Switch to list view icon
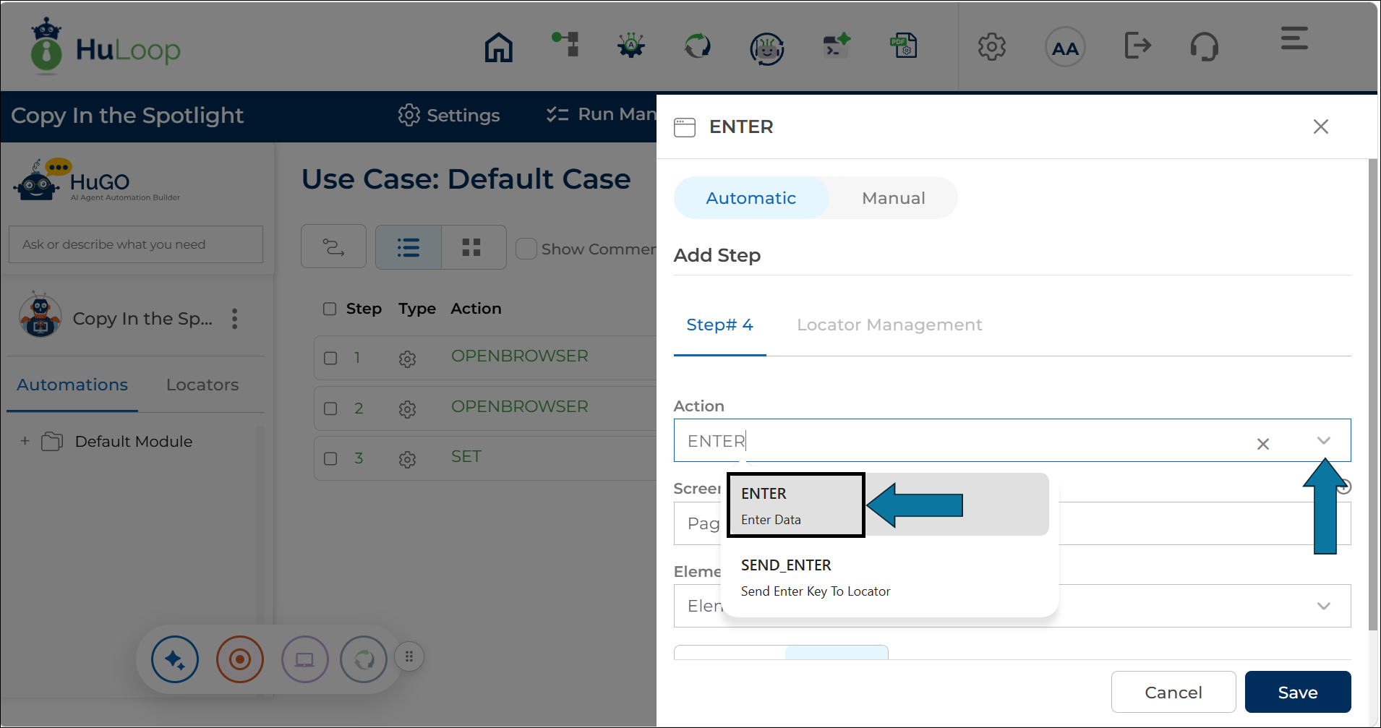The height and width of the screenshot is (728, 1381). point(409,247)
